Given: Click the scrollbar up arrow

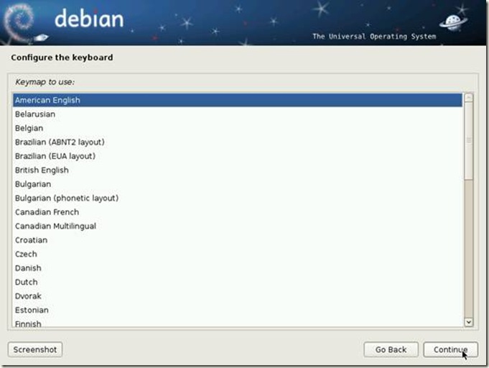Looking at the screenshot, I should [x=468, y=98].
